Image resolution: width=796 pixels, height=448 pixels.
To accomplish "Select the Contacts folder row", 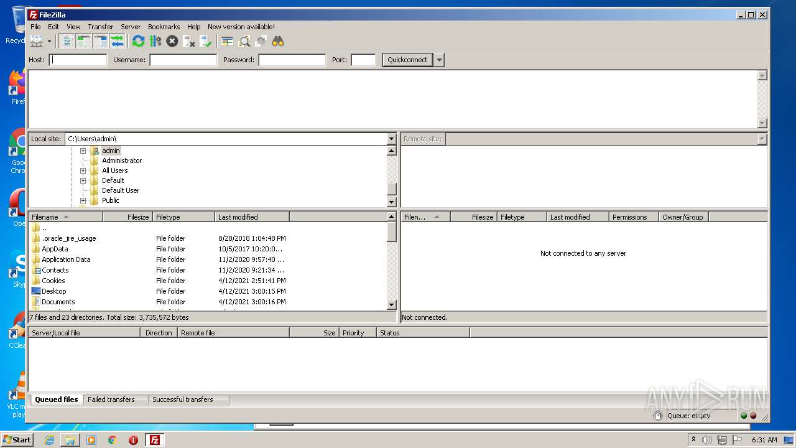I will (x=208, y=270).
